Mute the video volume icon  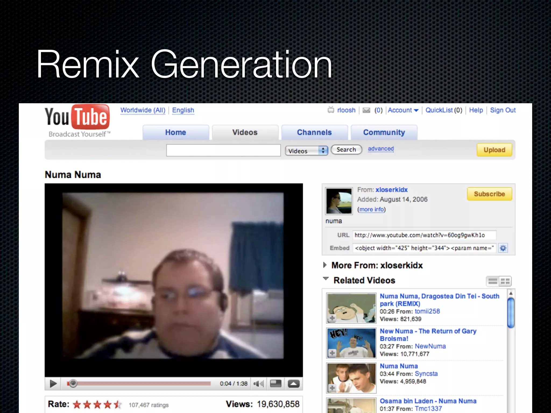pos(258,384)
